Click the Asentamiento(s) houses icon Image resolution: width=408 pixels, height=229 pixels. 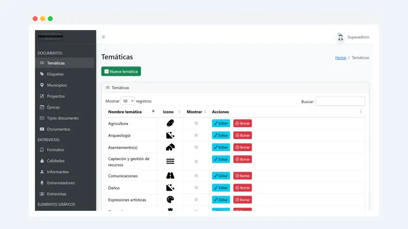point(170,147)
